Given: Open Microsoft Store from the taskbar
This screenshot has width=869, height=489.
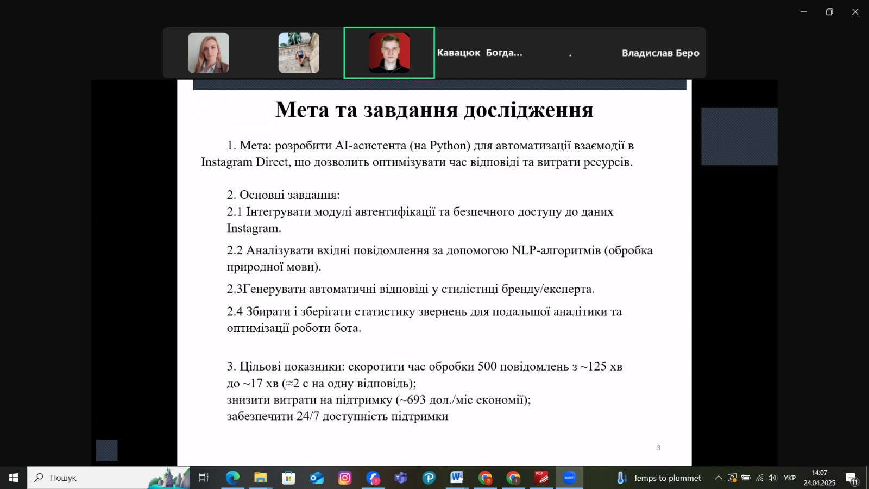Looking at the screenshot, I should pyautogui.click(x=288, y=478).
